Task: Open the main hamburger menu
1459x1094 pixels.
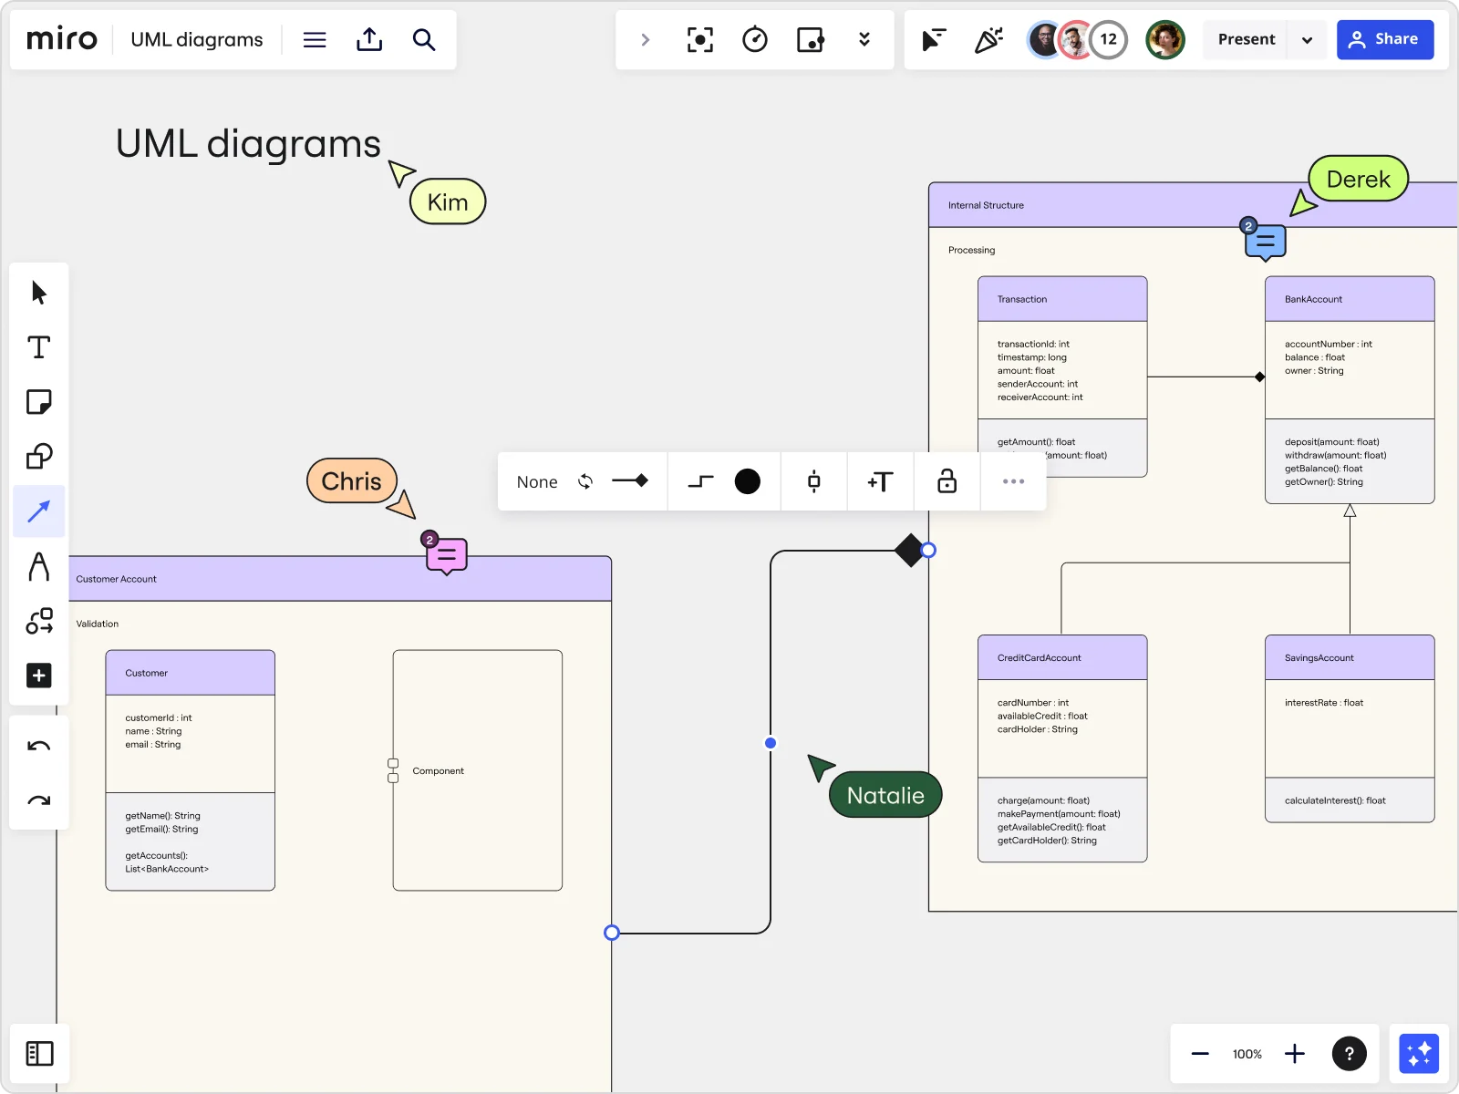Action: point(315,39)
